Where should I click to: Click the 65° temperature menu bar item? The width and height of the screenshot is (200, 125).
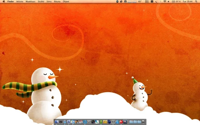point(140,2)
